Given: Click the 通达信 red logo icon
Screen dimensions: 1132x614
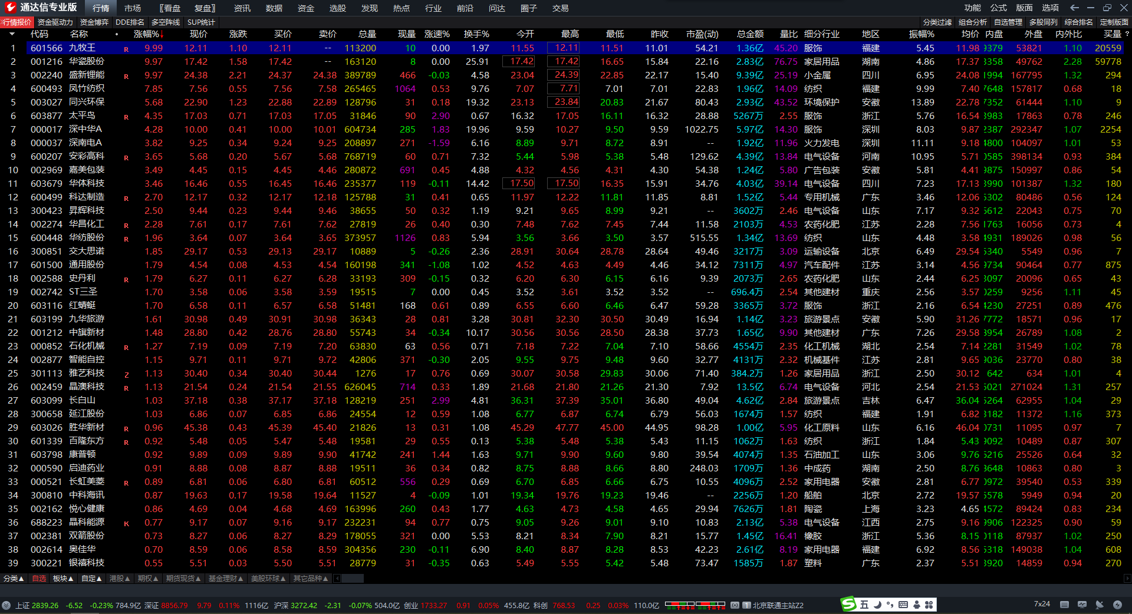Looking at the screenshot, I should (x=10, y=8).
